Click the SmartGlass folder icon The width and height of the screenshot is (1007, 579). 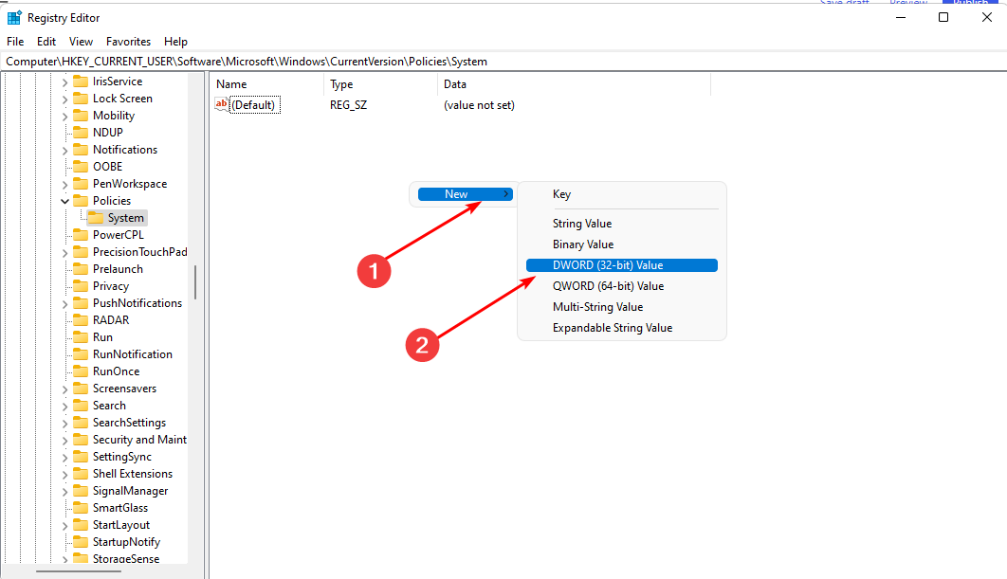click(81, 507)
